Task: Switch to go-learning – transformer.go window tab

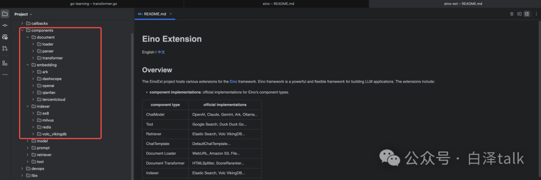Action: [x=92, y=4]
